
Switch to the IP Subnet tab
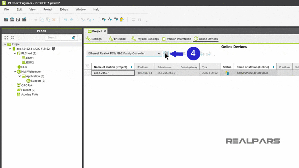coord(118,39)
